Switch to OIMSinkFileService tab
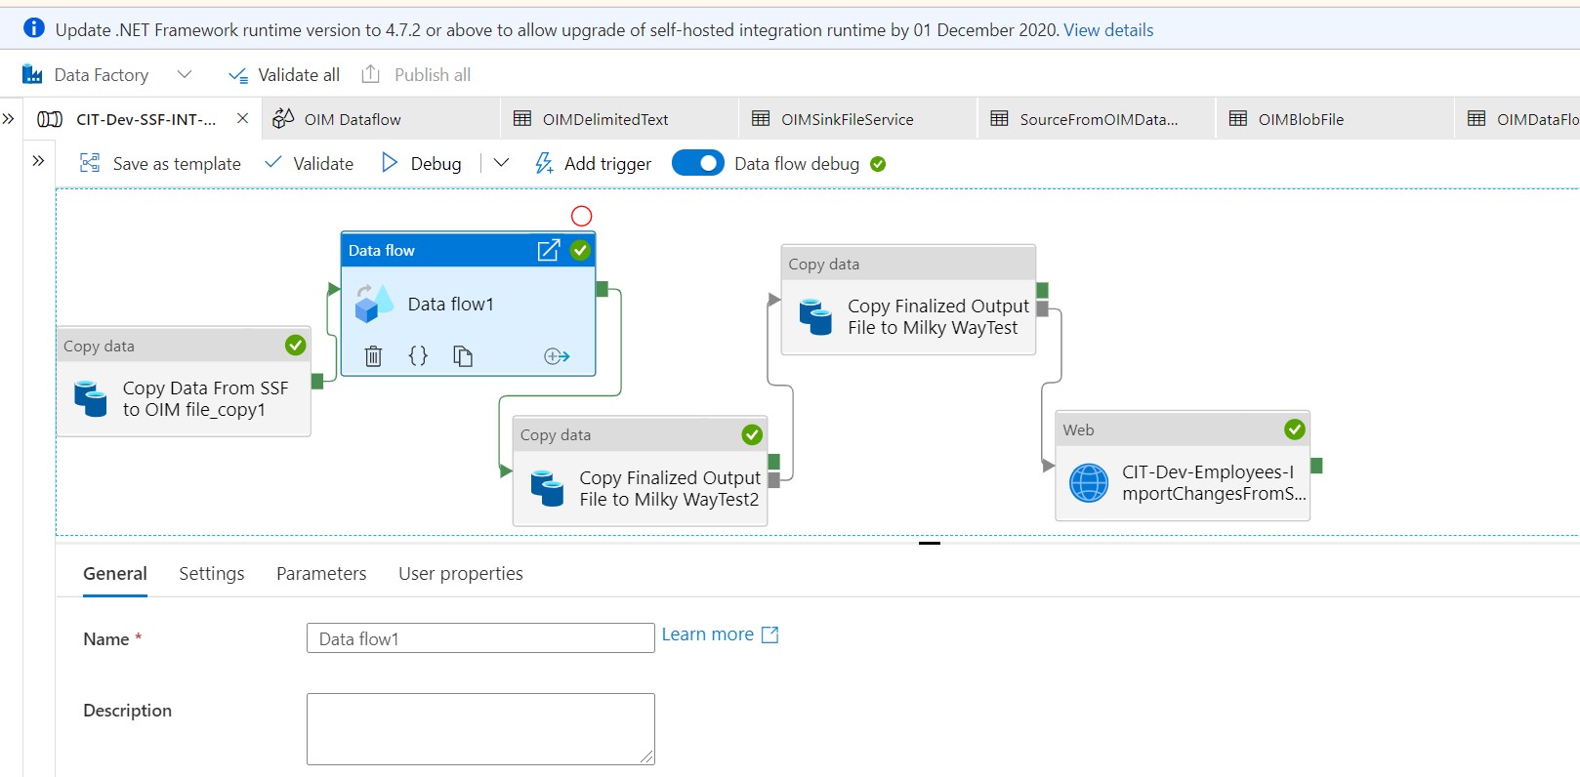This screenshot has width=1580, height=777. (x=857, y=119)
